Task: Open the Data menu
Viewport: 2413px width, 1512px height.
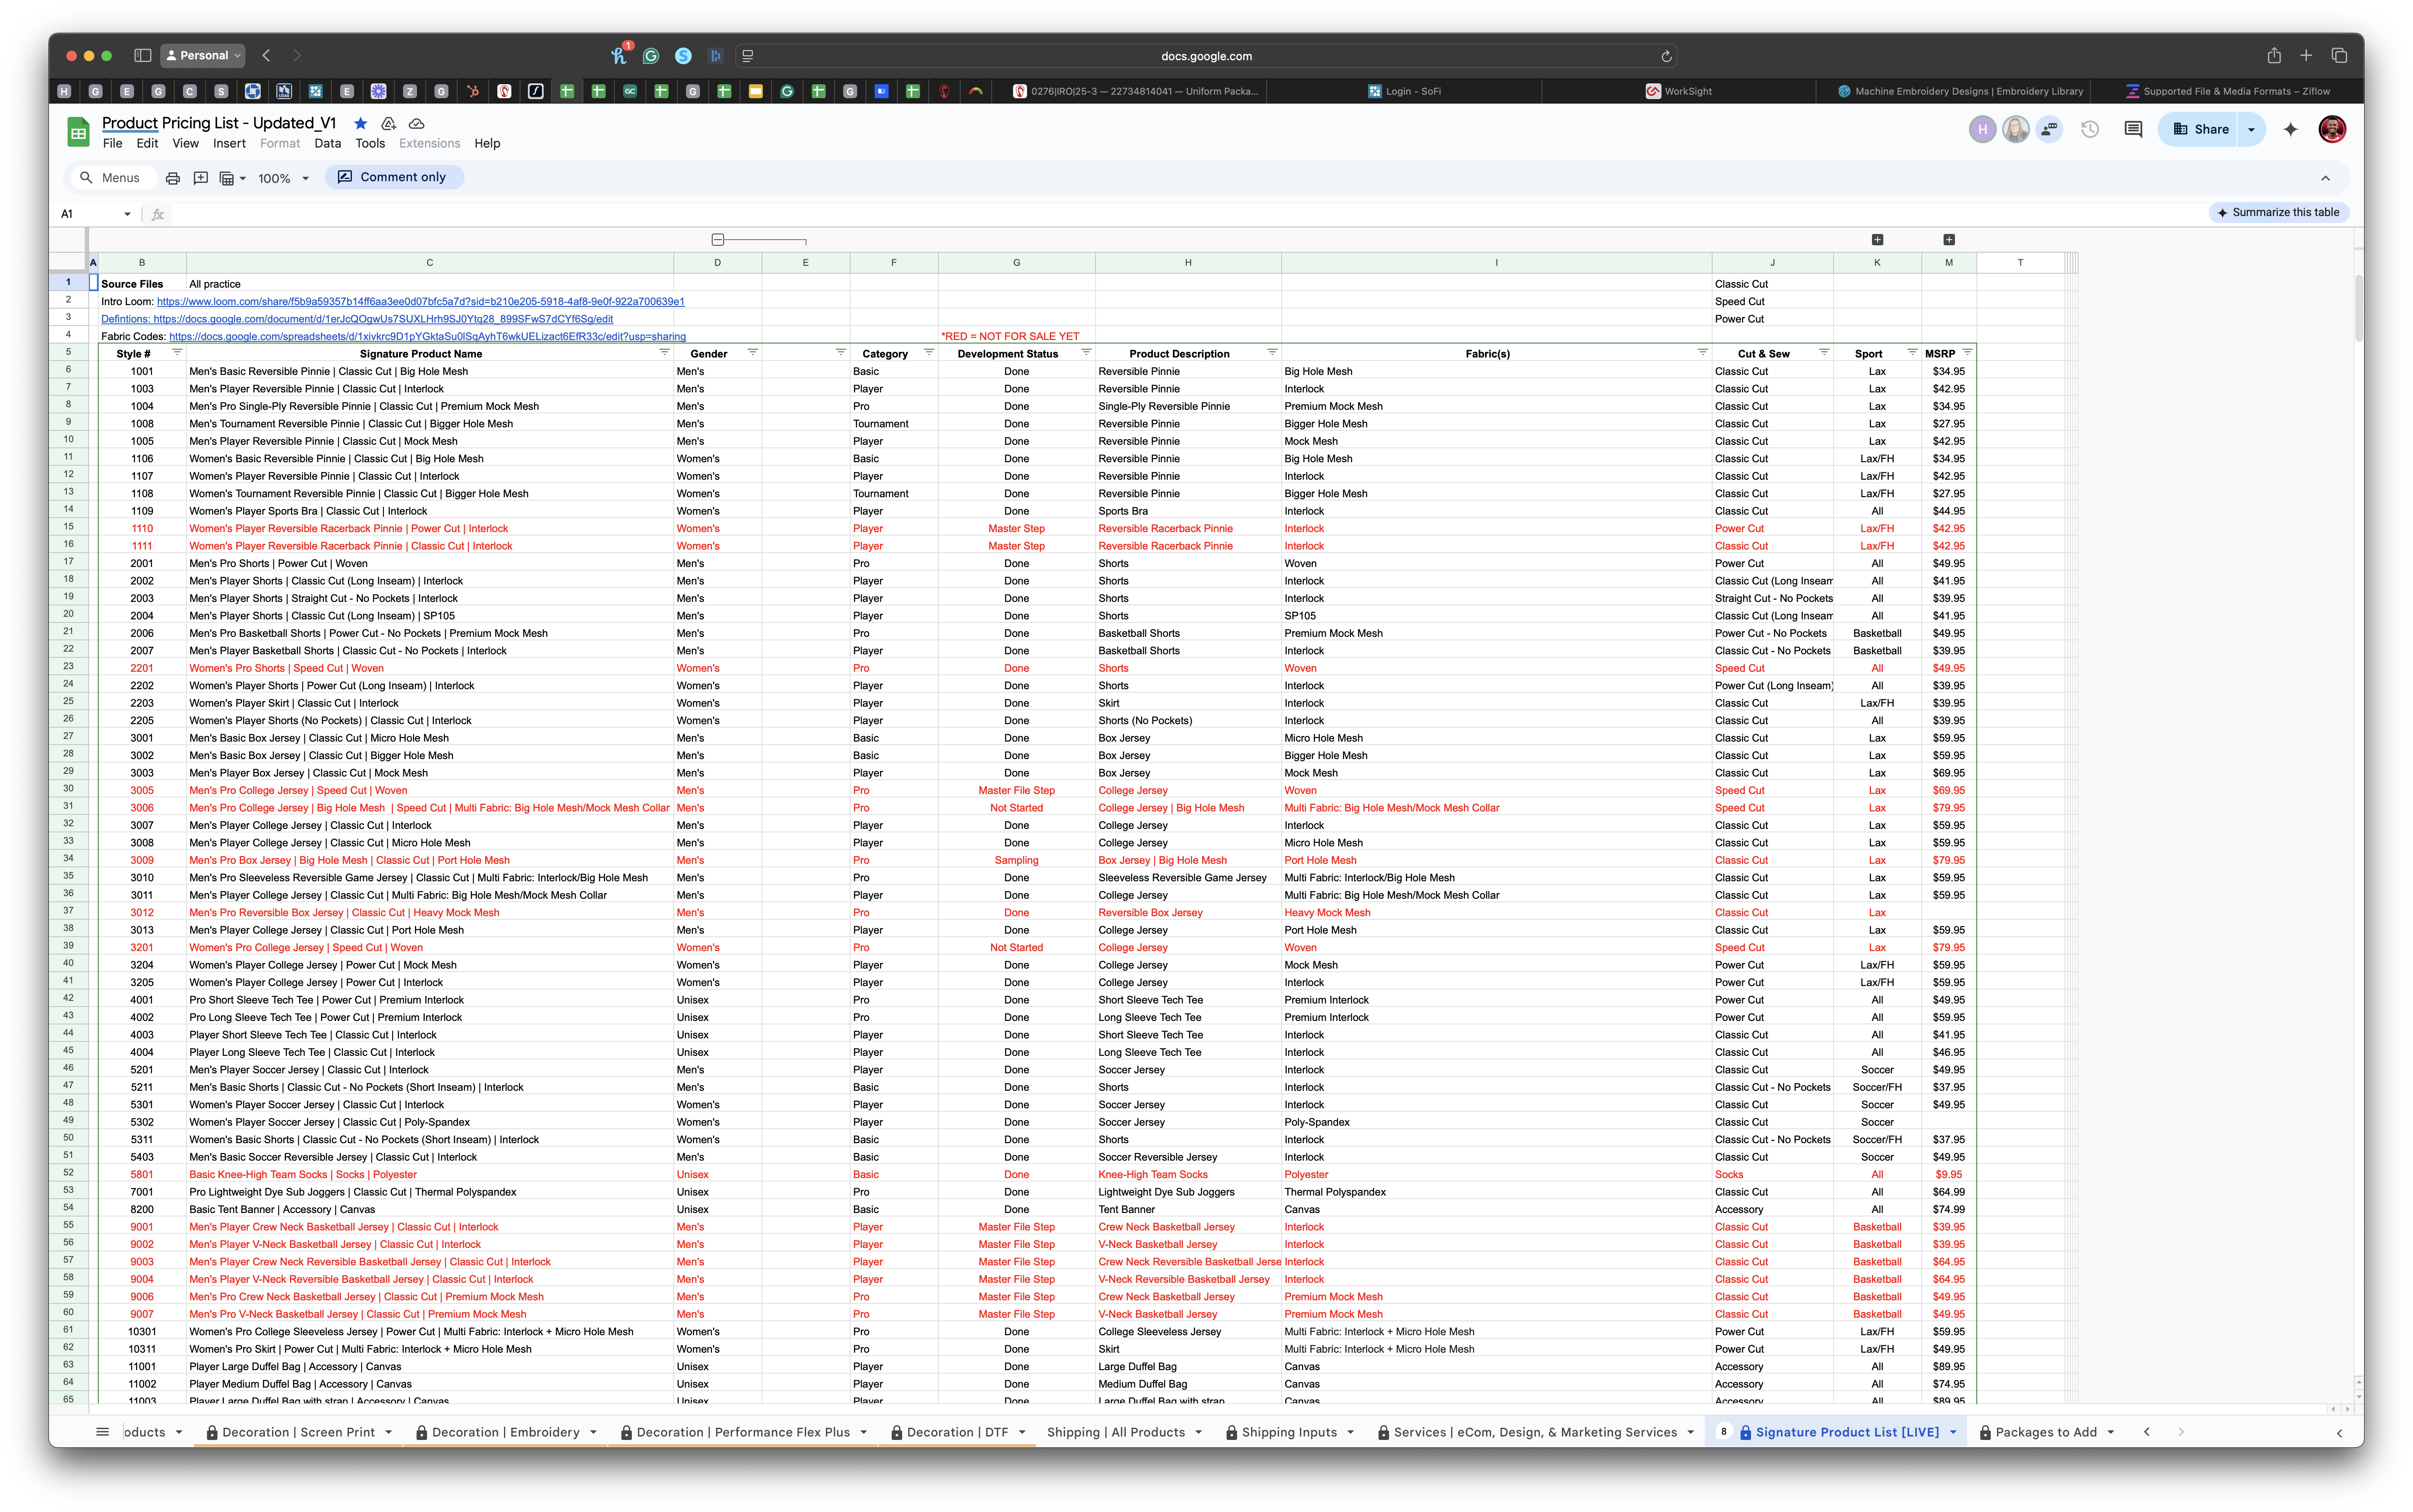Action: click(x=327, y=143)
